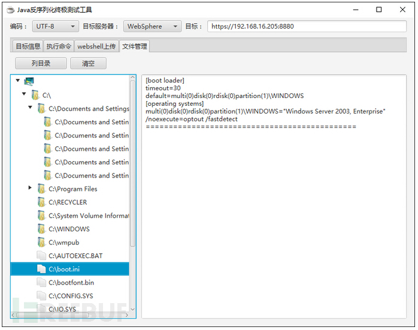Image resolution: width=418 pixels, height=330 pixels.
Task: Click the RECYCLER folder icon
Action: pyautogui.click(x=41, y=202)
